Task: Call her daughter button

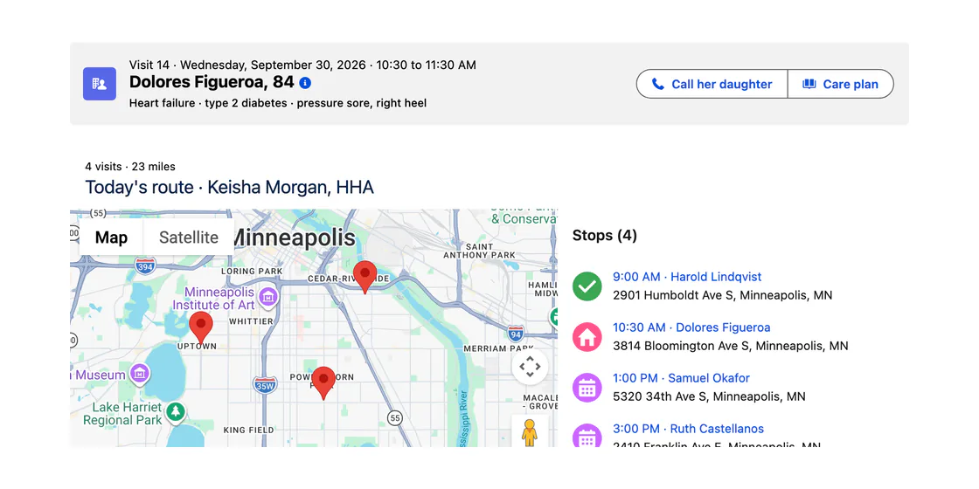Action: click(x=712, y=84)
